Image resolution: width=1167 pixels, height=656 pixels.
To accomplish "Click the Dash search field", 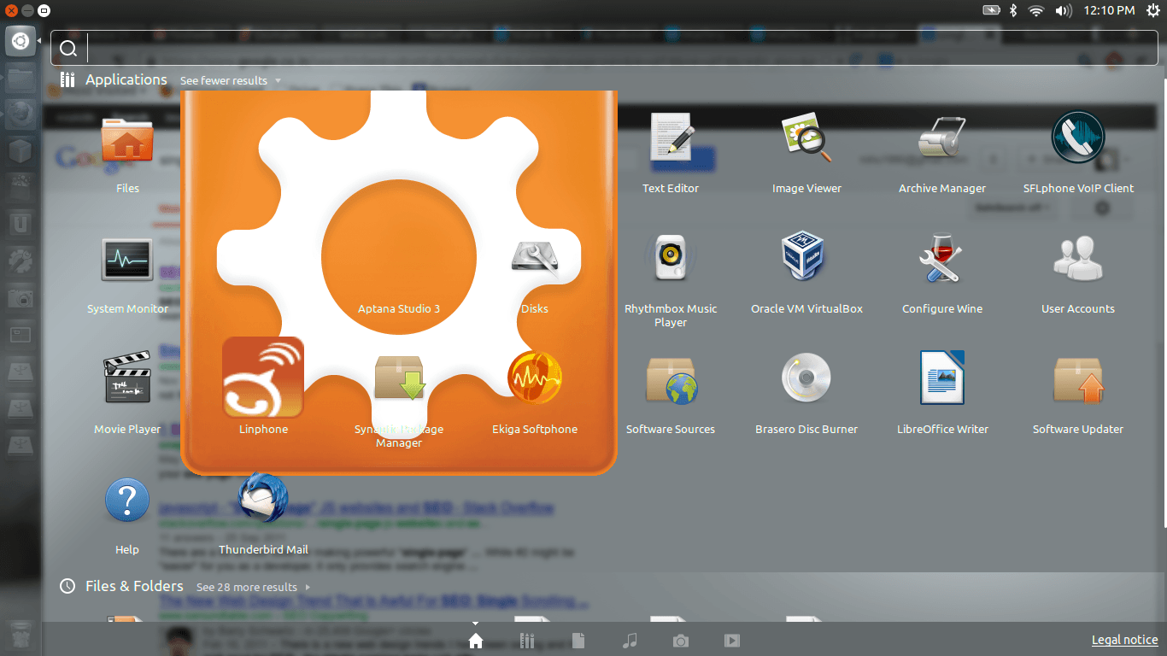I will coord(605,49).
